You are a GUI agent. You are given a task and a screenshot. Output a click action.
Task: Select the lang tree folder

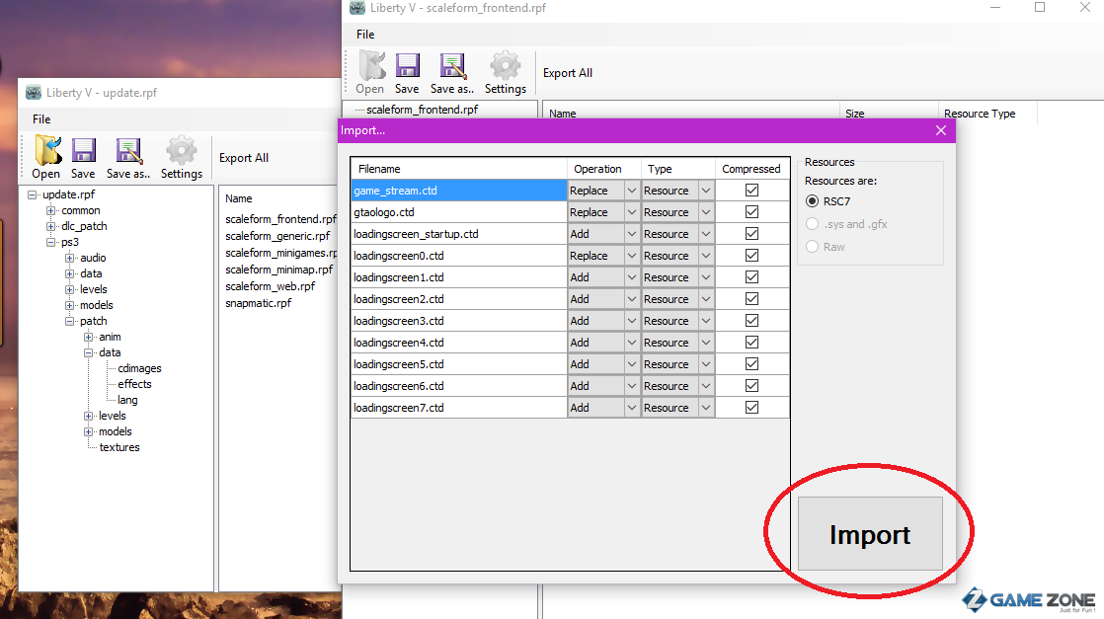coord(127,400)
